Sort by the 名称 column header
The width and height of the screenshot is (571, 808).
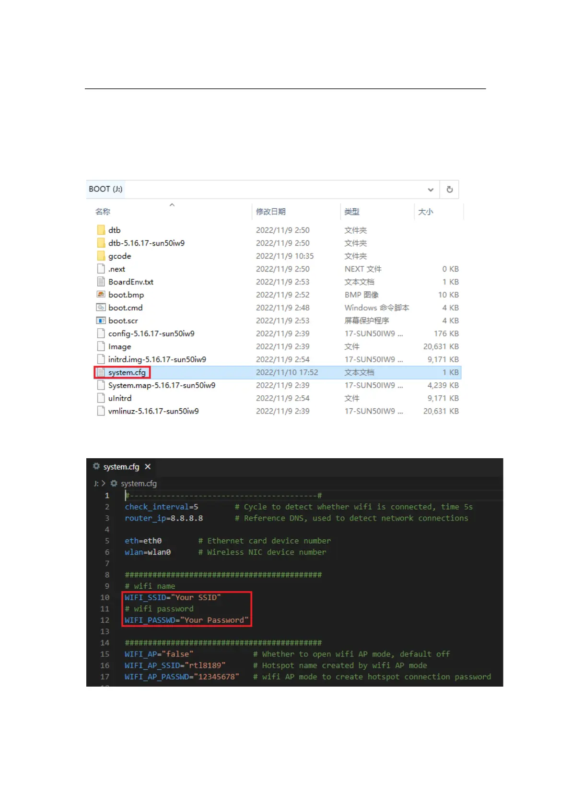[103, 212]
